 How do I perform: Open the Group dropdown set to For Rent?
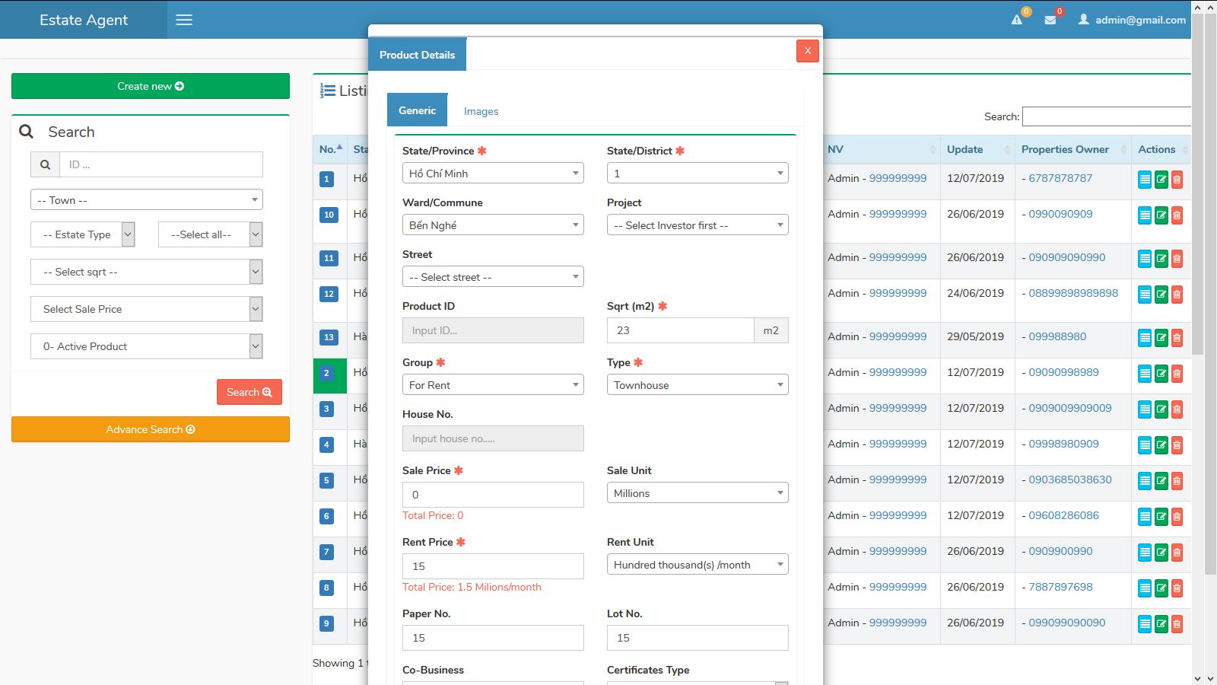click(493, 385)
